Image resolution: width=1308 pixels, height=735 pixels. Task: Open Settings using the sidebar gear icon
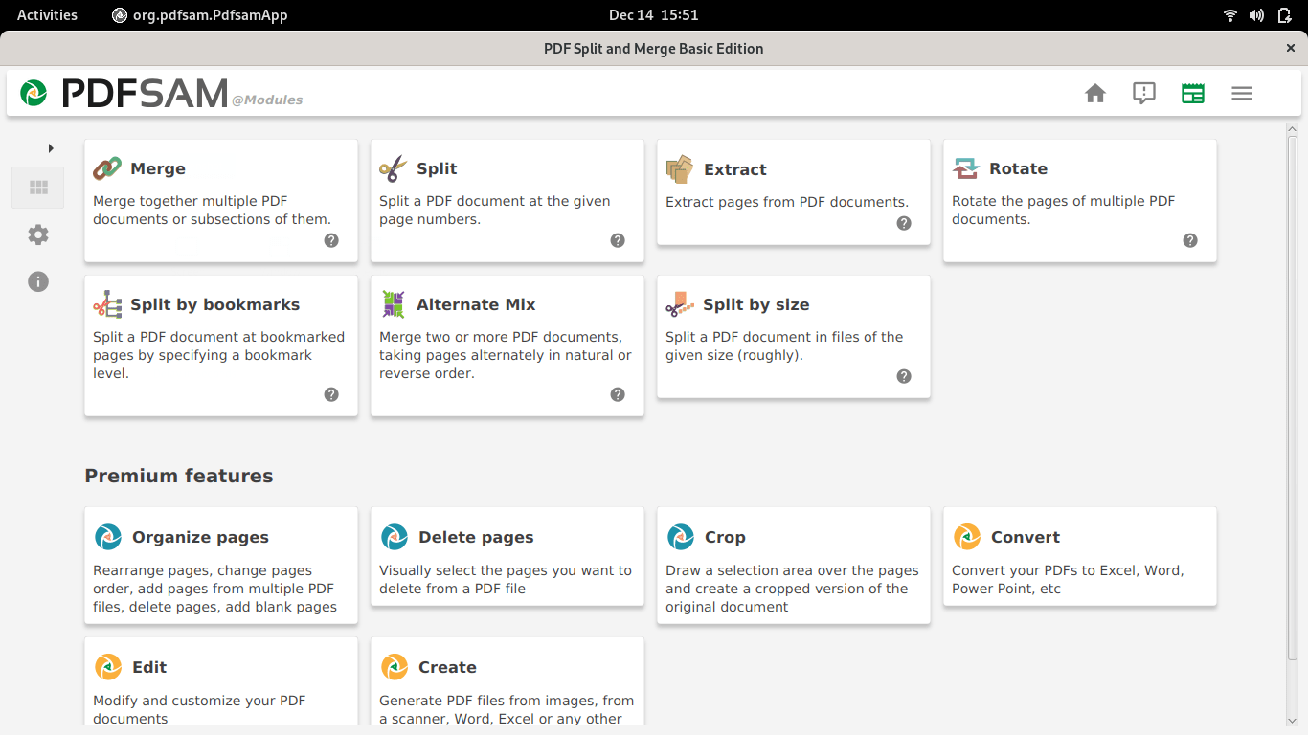coord(38,234)
